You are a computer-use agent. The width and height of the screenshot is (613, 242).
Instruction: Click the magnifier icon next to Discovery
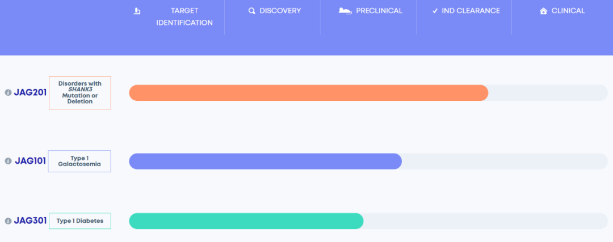pos(251,11)
